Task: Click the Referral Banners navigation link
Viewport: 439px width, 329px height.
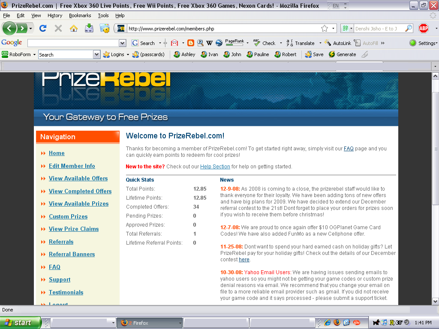Action: [x=72, y=254]
